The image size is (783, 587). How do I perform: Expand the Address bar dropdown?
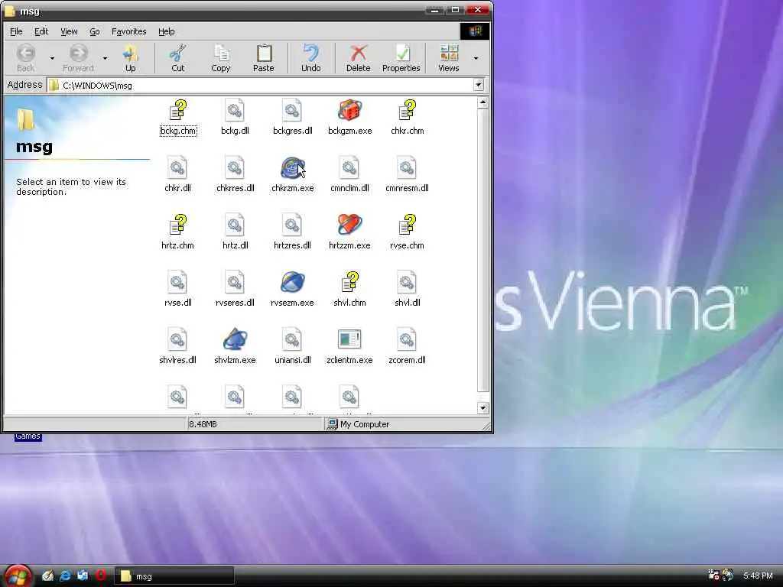[x=479, y=85]
